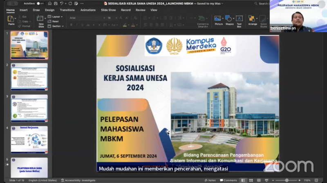Switch to the Draw tab

[x=36, y=10]
